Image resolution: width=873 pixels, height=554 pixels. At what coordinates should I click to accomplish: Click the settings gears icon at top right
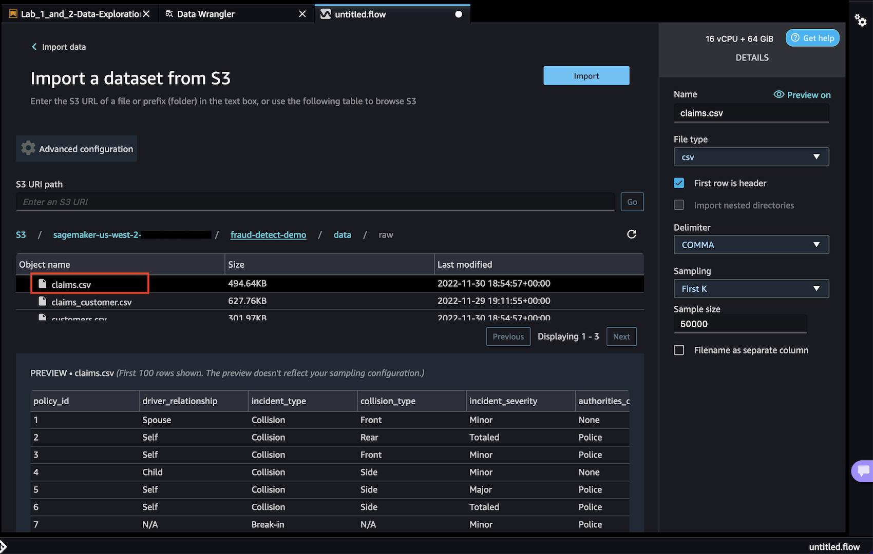pyautogui.click(x=861, y=20)
